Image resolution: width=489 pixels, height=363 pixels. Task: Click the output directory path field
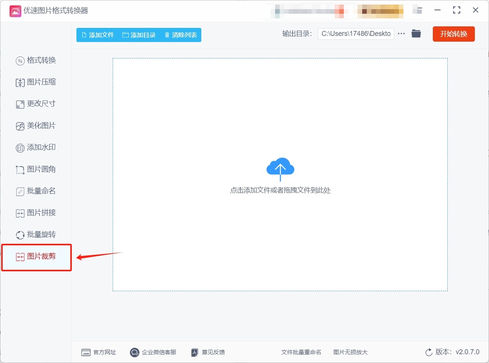[x=356, y=34]
